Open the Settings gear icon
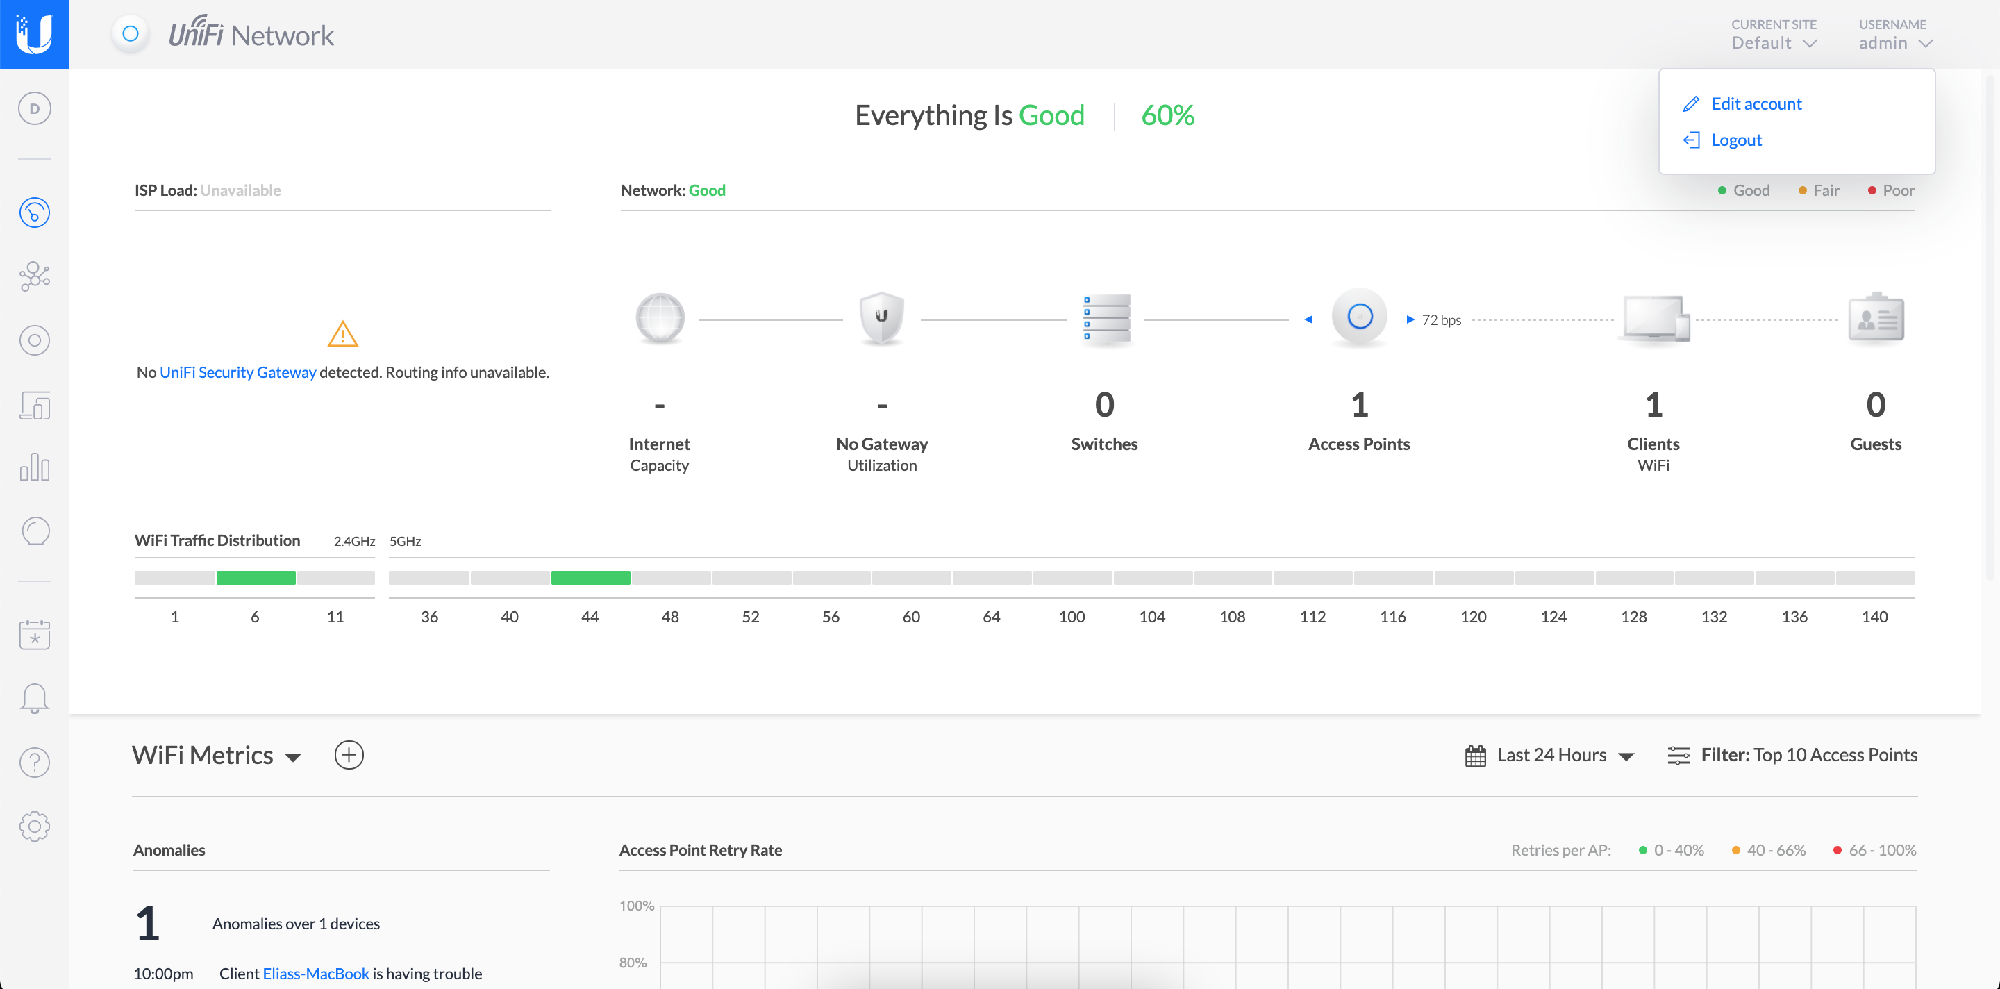This screenshot has height=989, width=2000. 34,826
